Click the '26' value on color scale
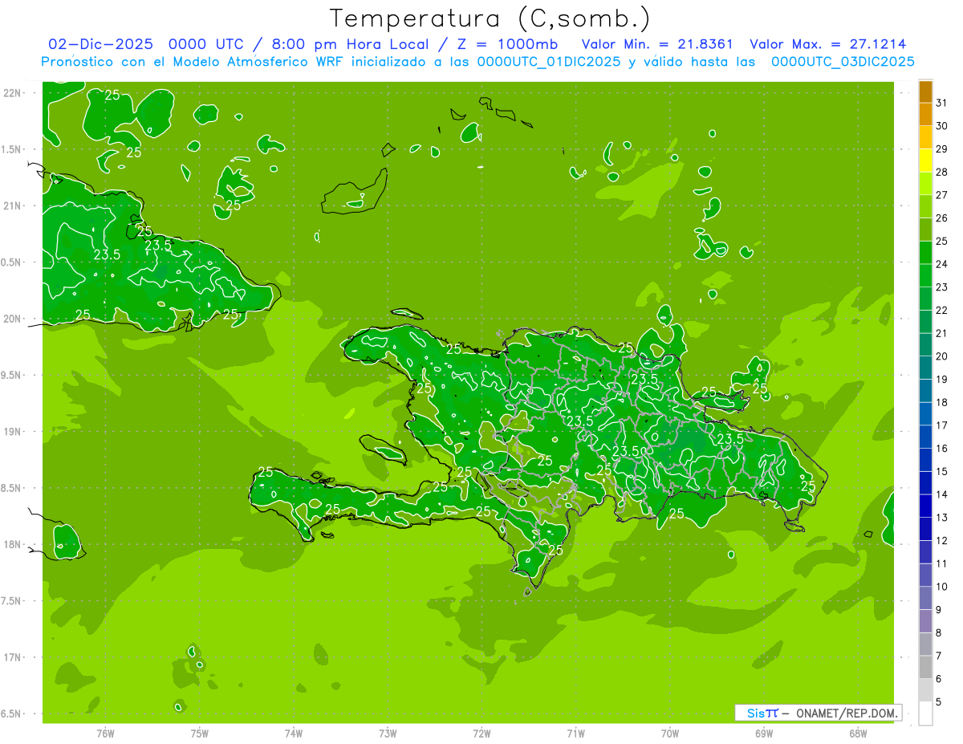This screenshot has height=744, width=963. tap(941, 218)
